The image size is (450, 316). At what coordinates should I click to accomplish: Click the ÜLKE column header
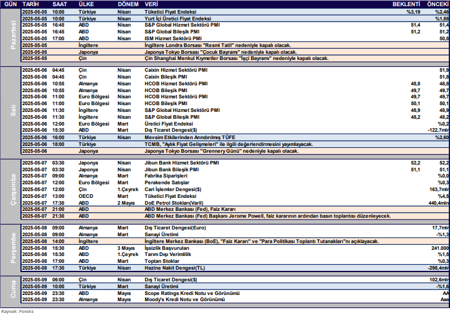86,4
